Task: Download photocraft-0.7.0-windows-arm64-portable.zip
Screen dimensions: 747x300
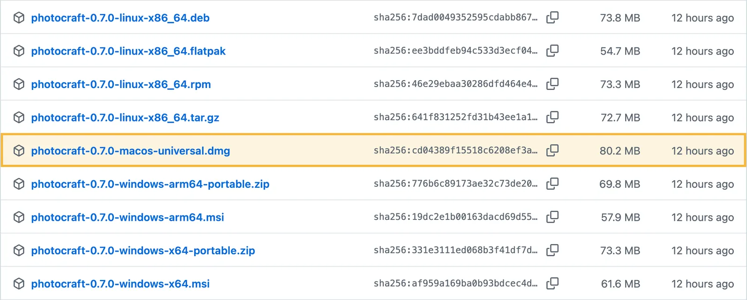Action: click(150, 184)
